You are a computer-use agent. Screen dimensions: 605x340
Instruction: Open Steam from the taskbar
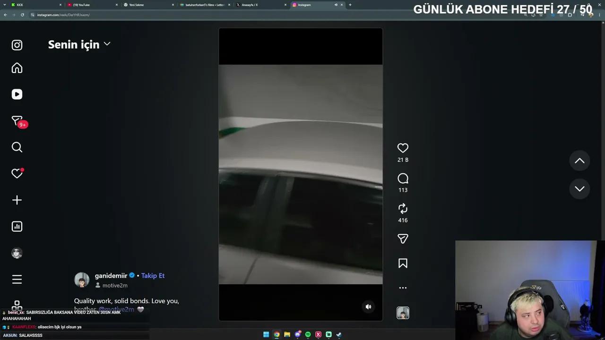coord(339,335)
